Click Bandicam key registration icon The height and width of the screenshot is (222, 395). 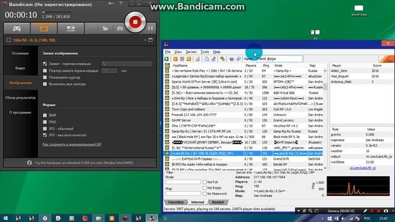[x=111, y=4]
